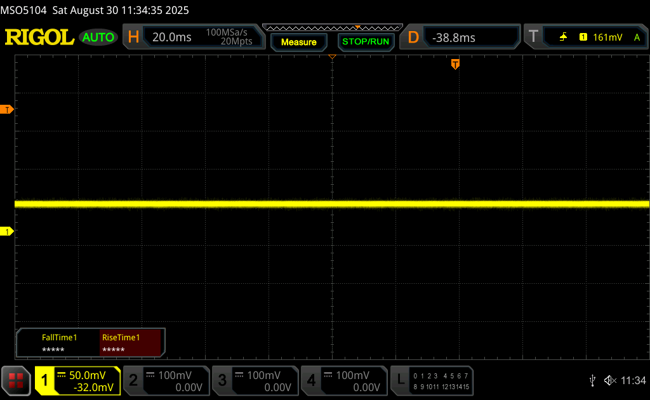650x400 pixels.
Task: Select the FallTime1 measurement item
Action: point(59,343)
